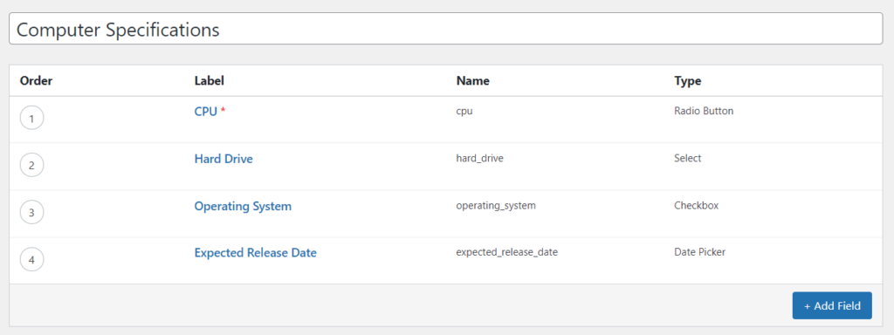Click the Type column header

pos(688,81)
